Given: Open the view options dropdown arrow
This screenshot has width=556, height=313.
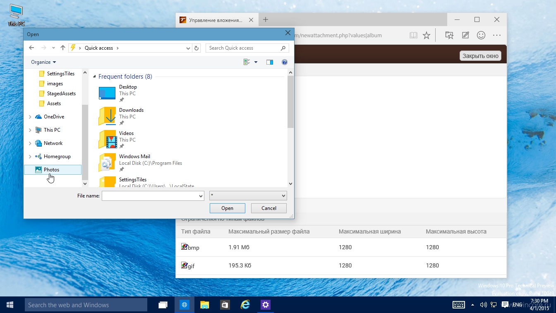Looking at the screenshot, I should (x=256, y=62).
